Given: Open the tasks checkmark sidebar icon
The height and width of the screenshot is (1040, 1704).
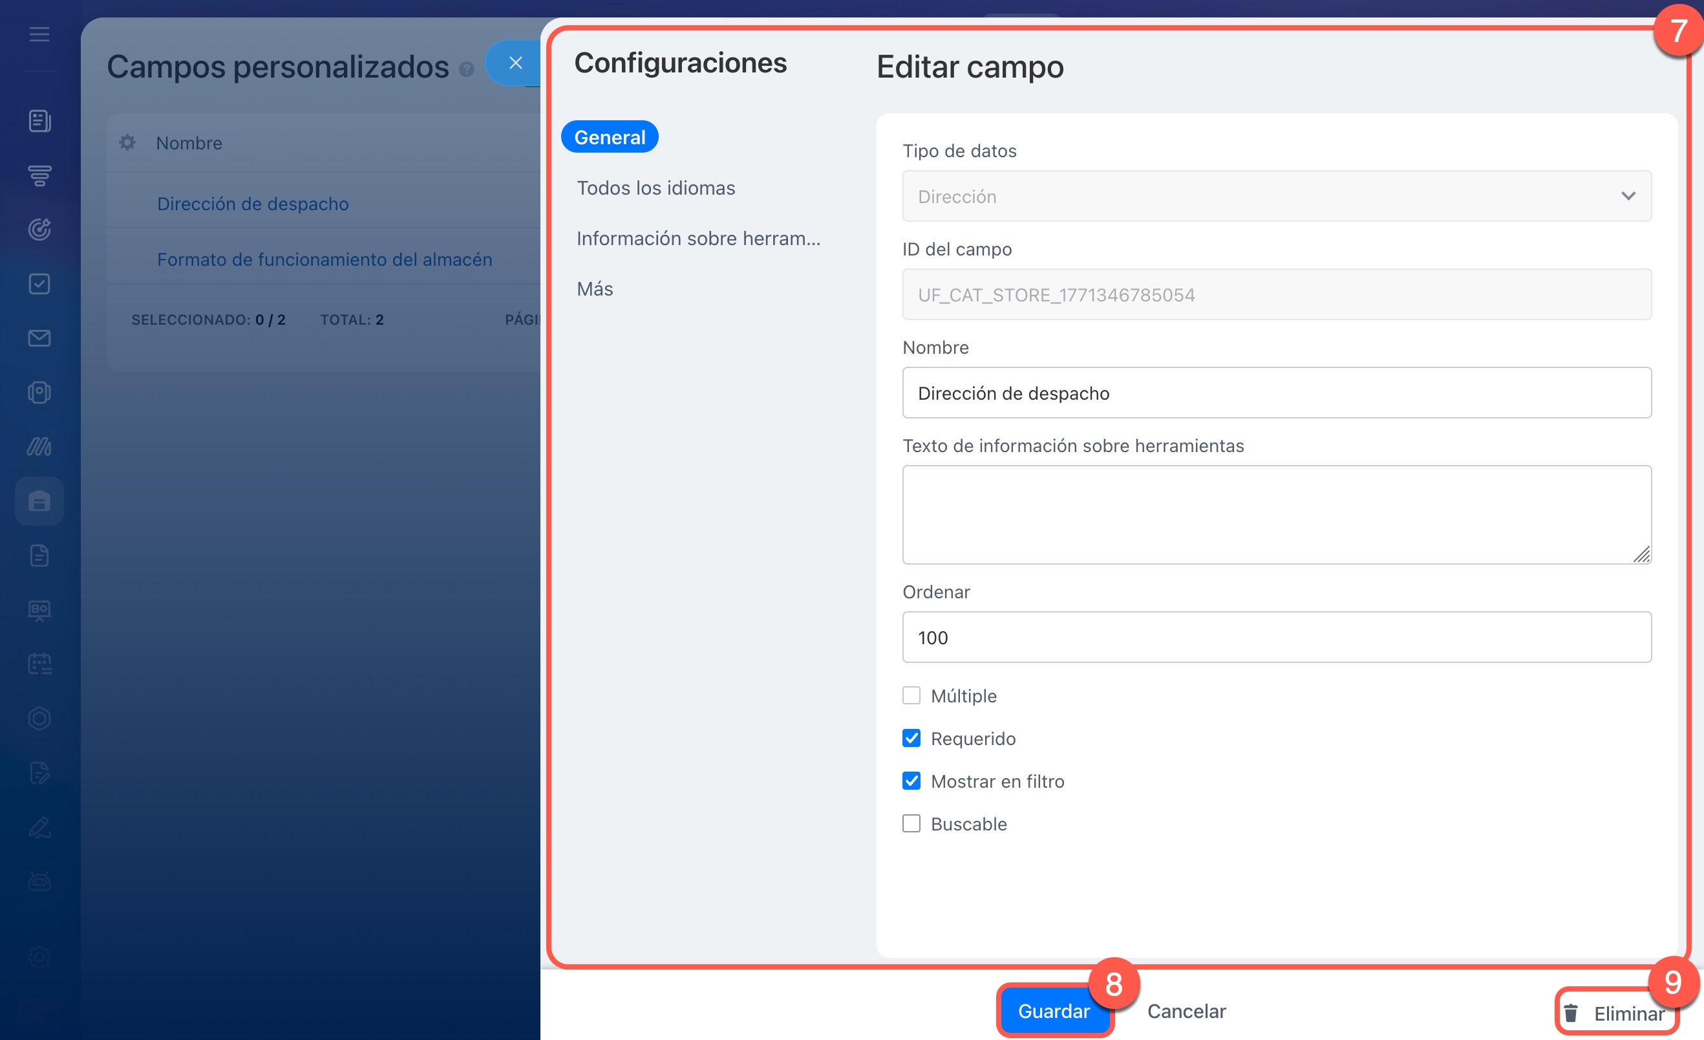Looking at the screenshot, I should (x=39, y=284).
